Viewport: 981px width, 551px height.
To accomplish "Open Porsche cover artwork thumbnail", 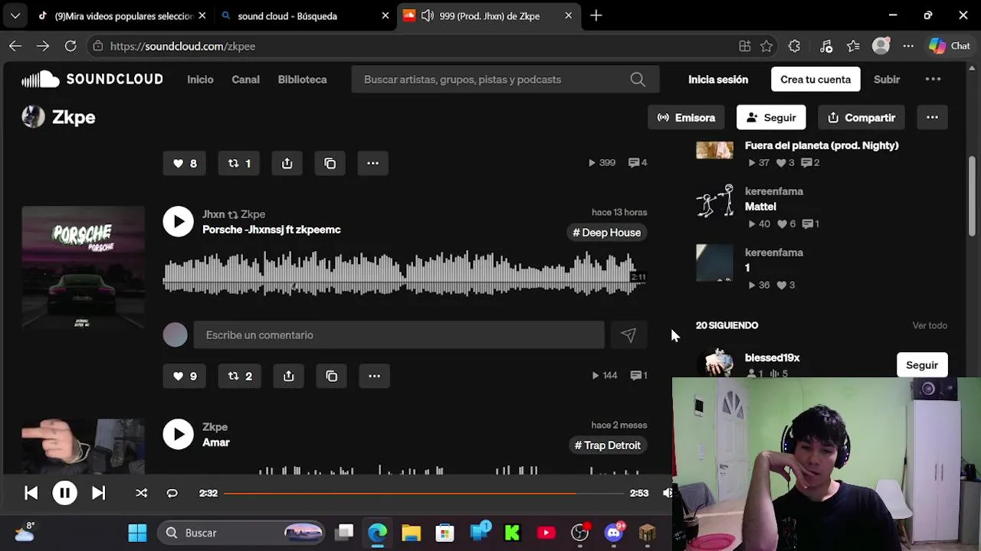I will pos(83,267).
